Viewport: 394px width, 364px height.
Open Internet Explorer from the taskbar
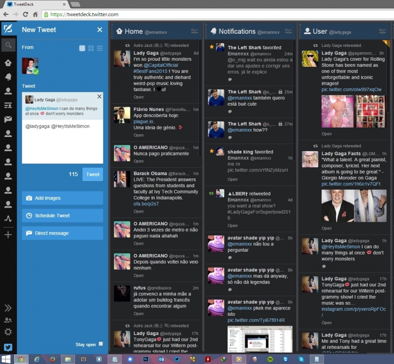(x=37, y=359)
